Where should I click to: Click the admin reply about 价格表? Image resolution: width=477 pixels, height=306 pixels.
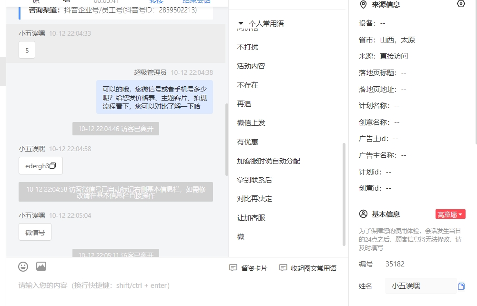[154, 97]
